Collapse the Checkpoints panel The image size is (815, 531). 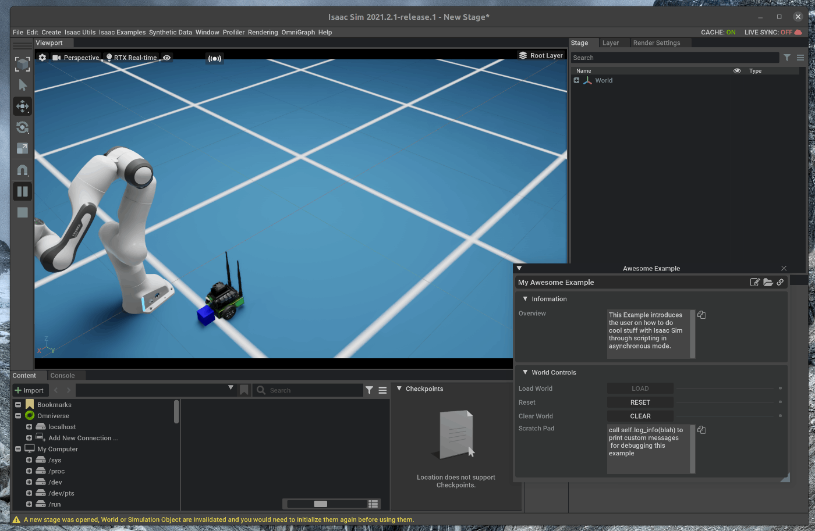point(399,389)
